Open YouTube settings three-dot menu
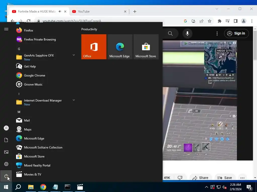This screenshot has width=257, height=192. (217, 33)
